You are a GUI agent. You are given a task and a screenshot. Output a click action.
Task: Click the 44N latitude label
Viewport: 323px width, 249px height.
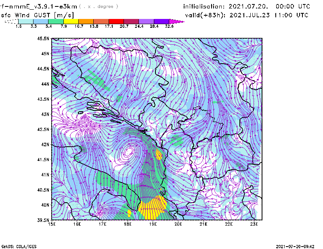click(x=45, y=84)
